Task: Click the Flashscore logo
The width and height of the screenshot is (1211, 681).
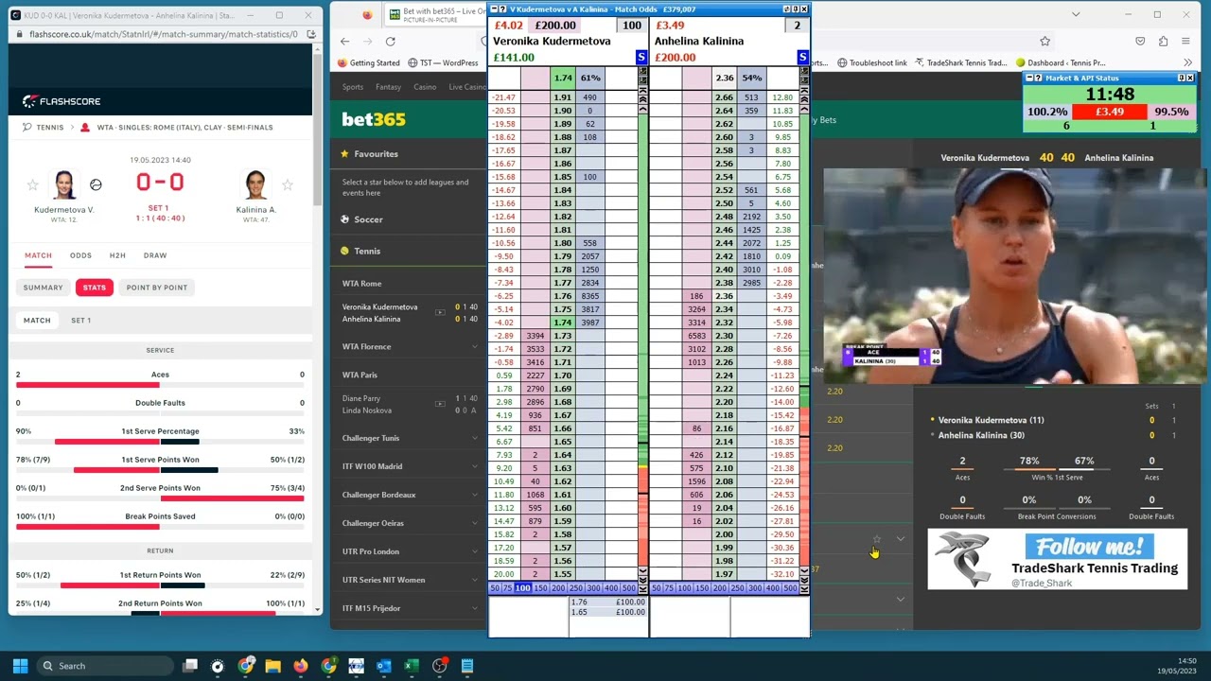Action: pos(61,101)
